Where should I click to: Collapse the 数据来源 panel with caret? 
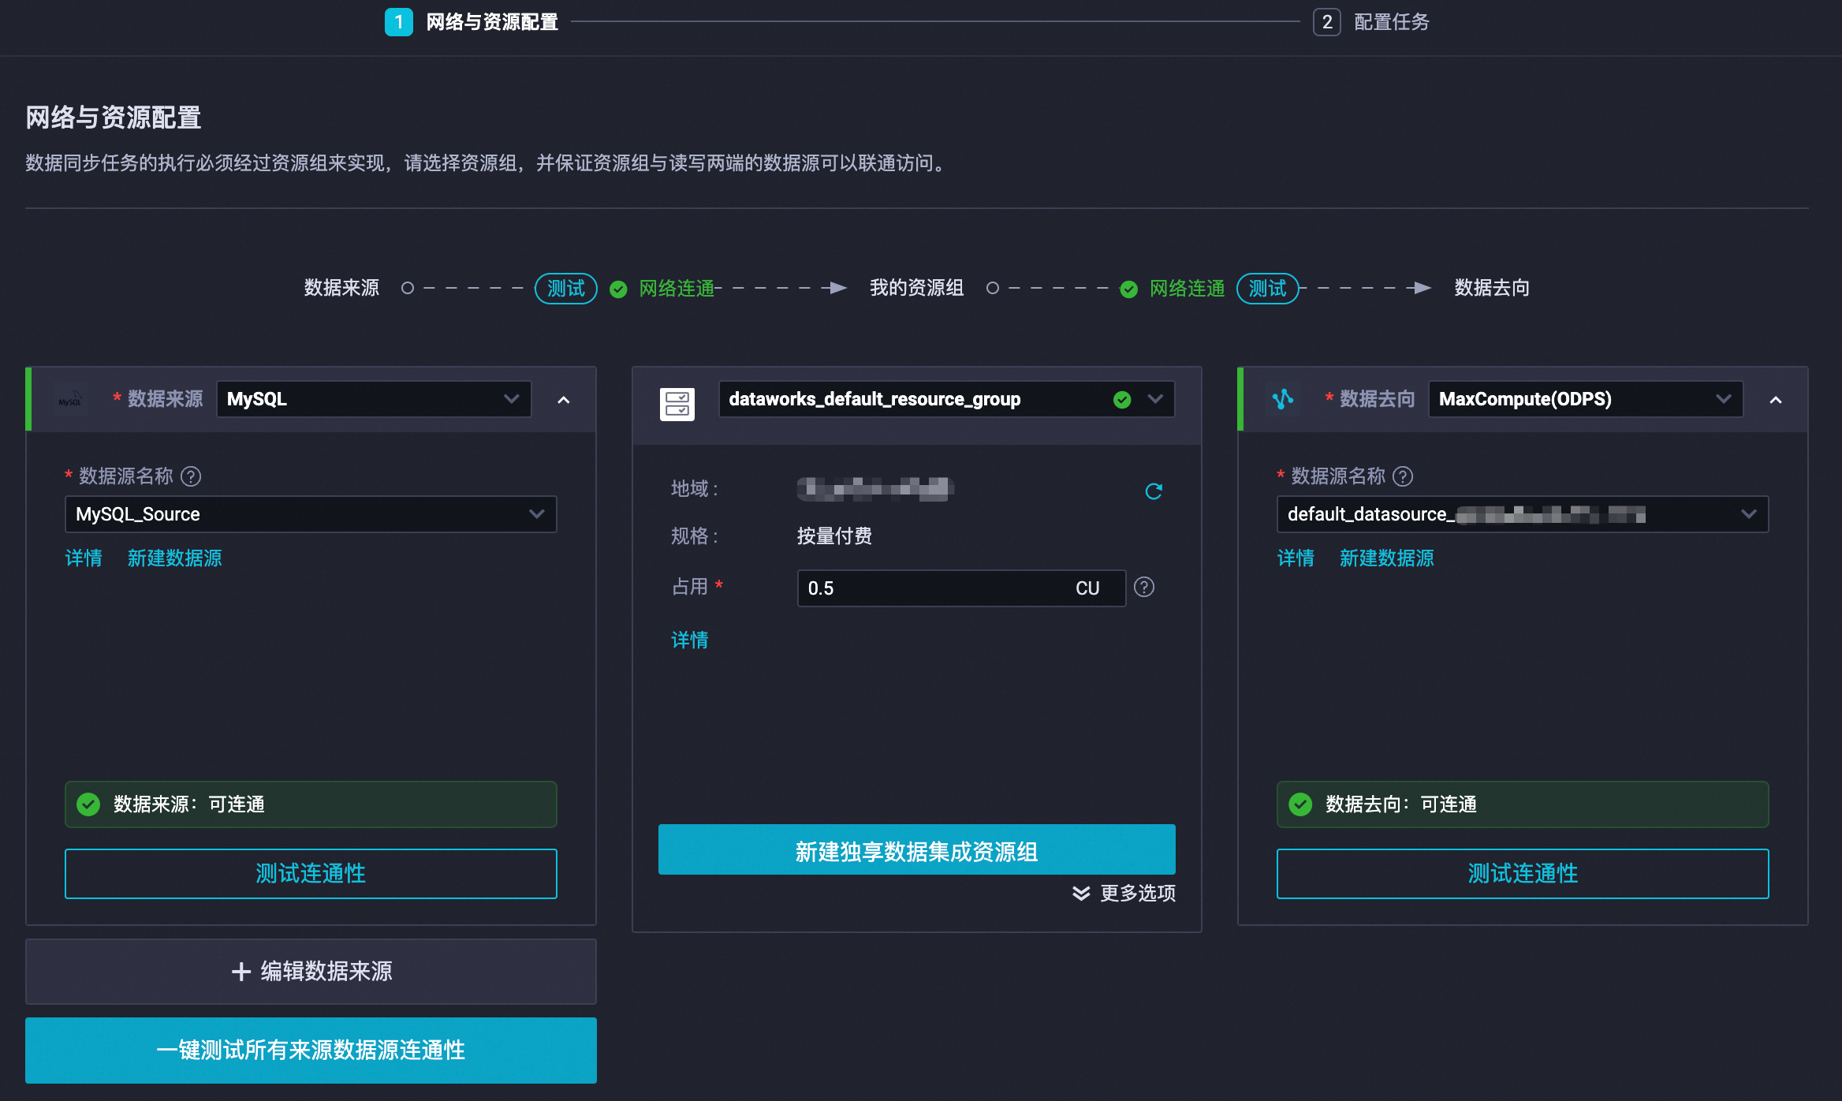pos(564,400)
